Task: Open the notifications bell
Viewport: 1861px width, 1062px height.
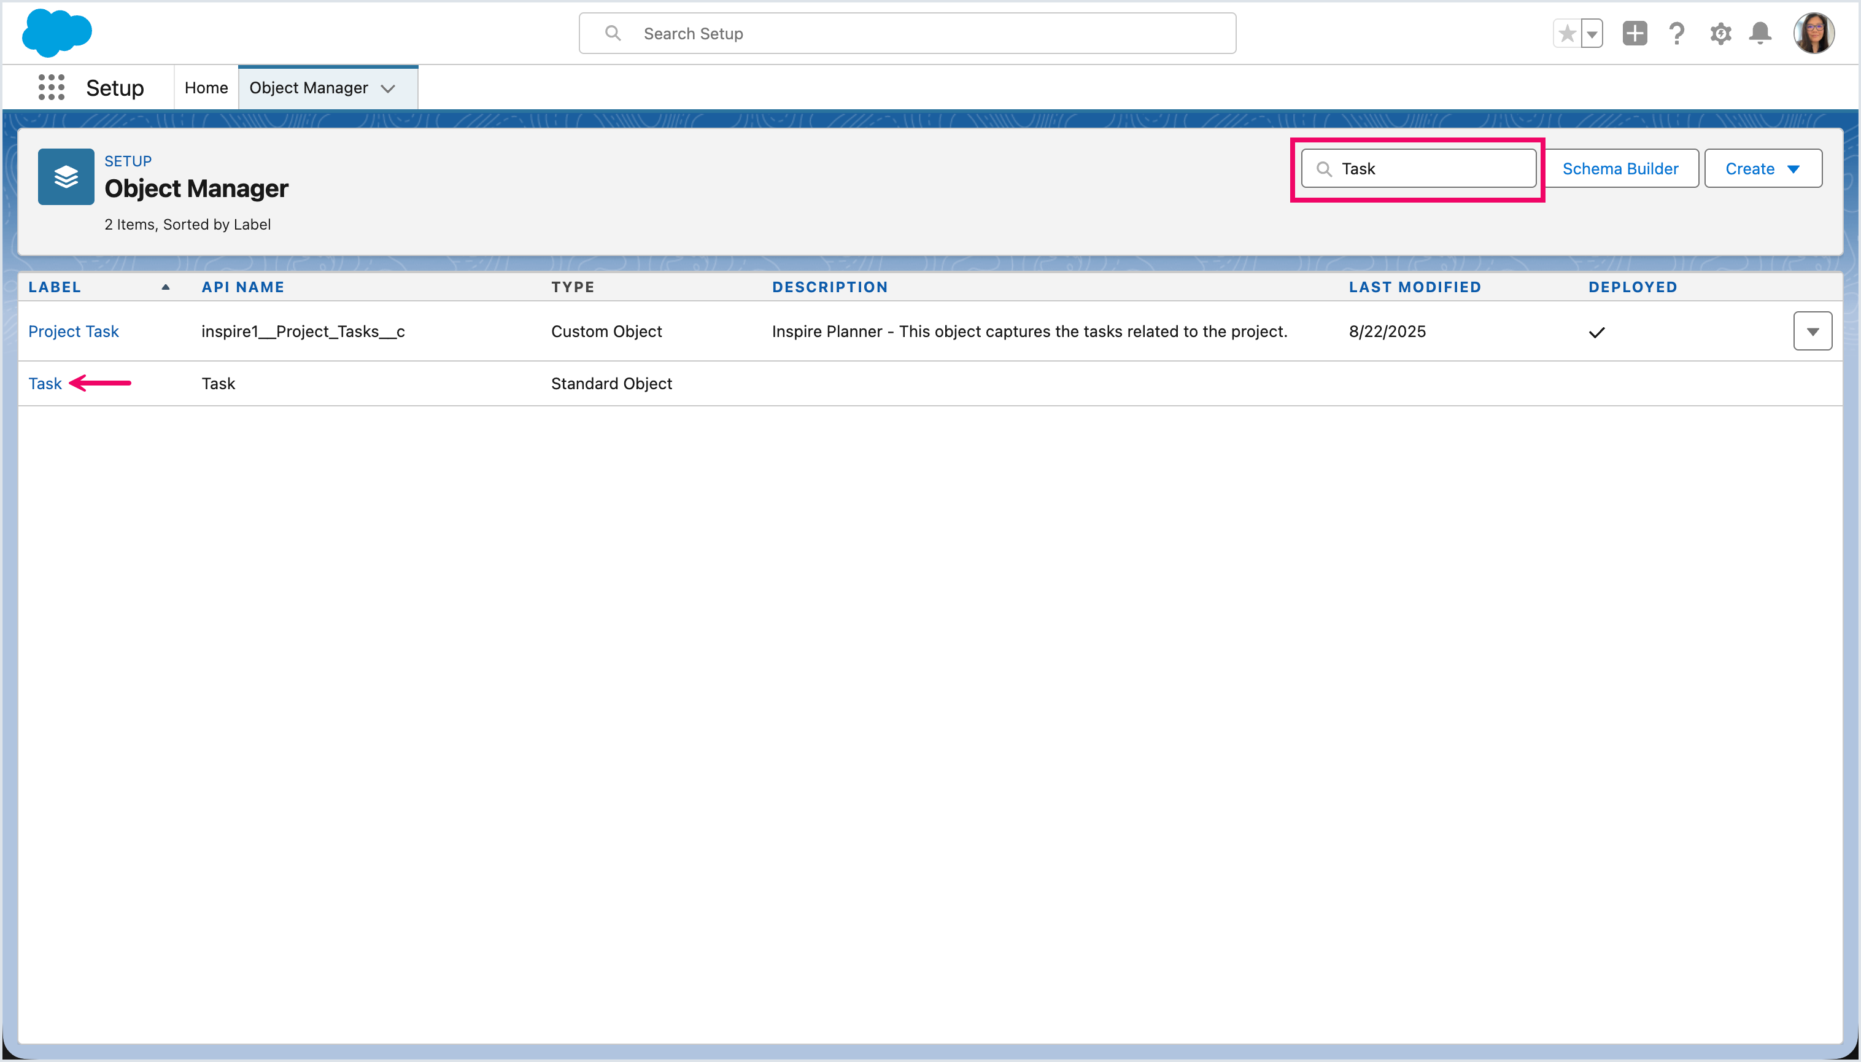Action: pyautogui.click(x=1760, y=34)
